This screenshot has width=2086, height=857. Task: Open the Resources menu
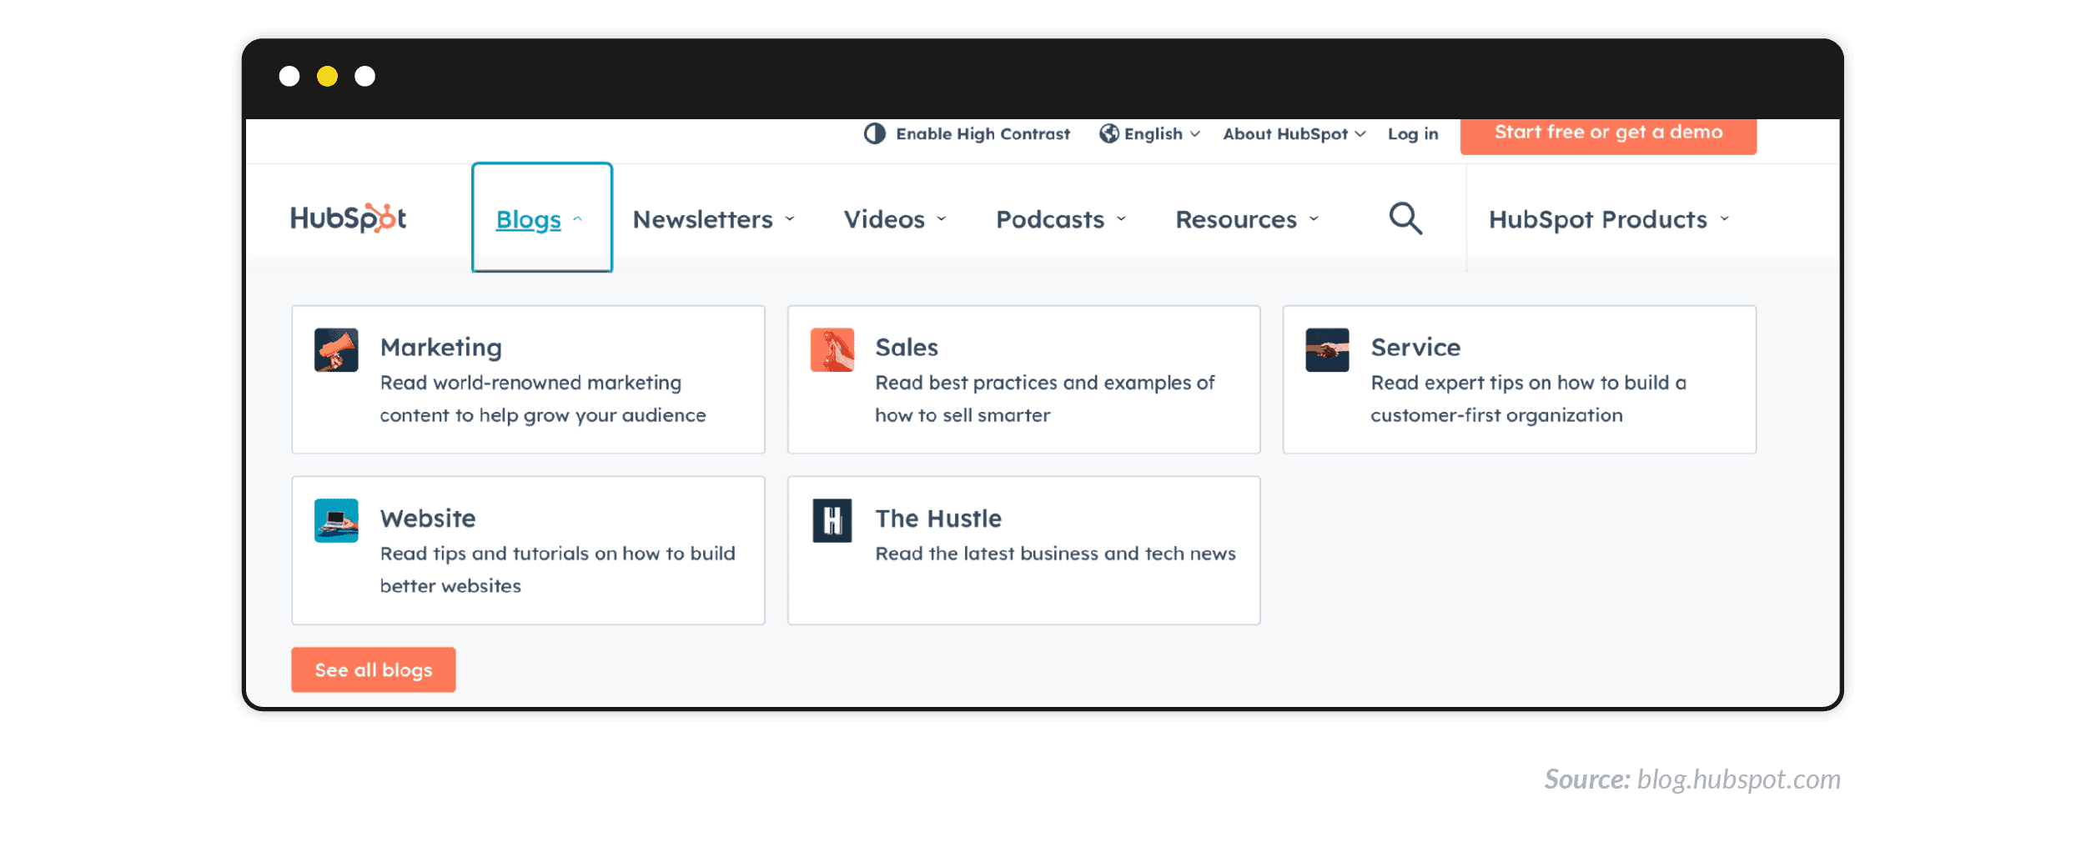[x=1247, y=219]
